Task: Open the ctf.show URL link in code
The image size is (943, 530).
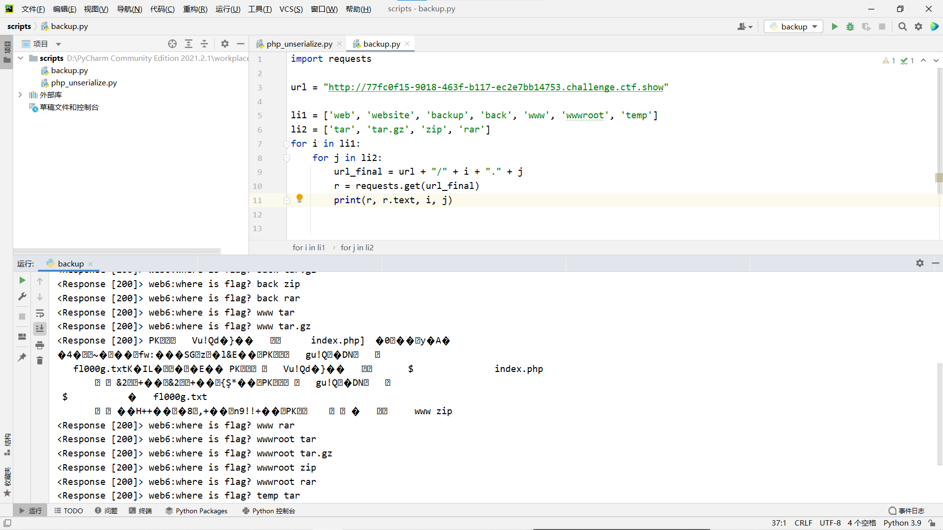Action: point(496,87)
